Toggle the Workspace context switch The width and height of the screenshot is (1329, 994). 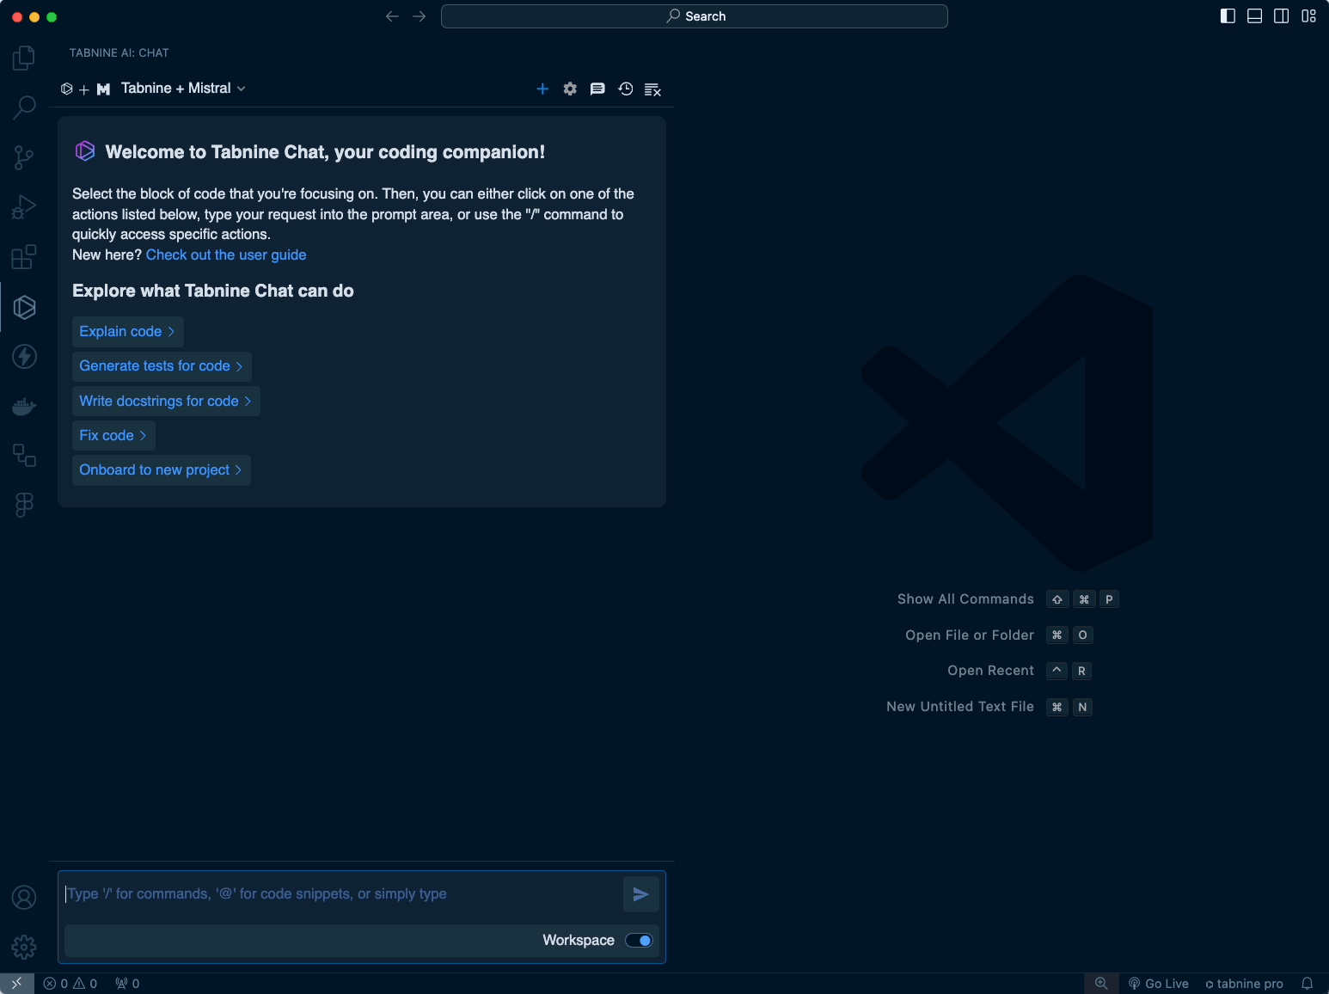(x=639, y=940)
